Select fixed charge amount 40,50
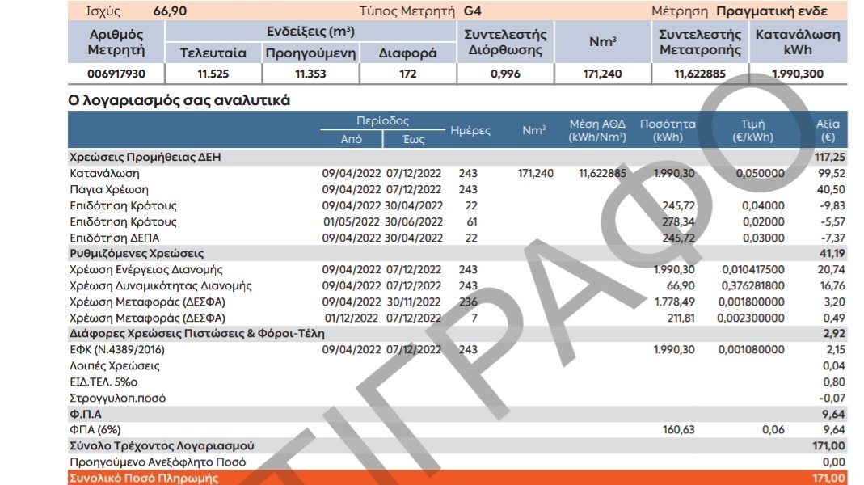The height and width of the screenshot is (485, 864). click(832, 189)
